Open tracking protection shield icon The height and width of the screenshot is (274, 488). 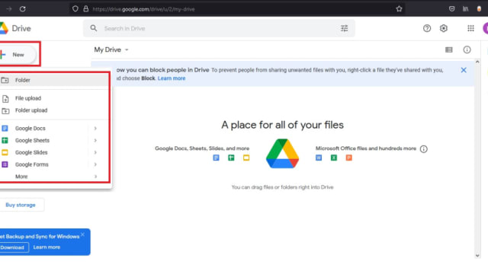tap(75, 8)
